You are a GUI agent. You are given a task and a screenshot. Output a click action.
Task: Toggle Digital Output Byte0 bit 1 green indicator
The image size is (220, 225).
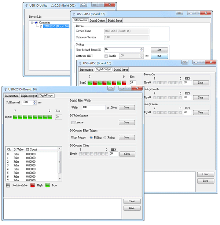pyautogui.click(x=119, y=83)
